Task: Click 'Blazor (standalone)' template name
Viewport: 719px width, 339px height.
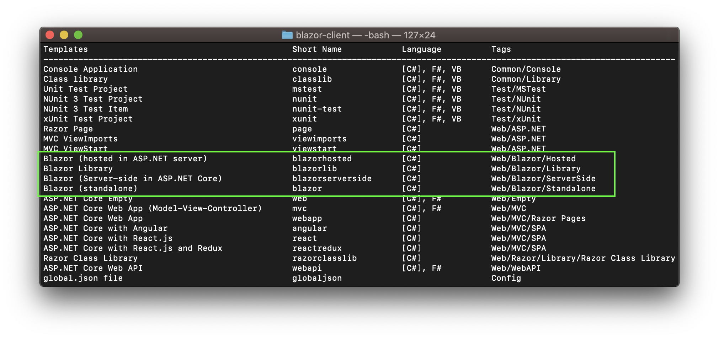Action: tap(91, 189)
